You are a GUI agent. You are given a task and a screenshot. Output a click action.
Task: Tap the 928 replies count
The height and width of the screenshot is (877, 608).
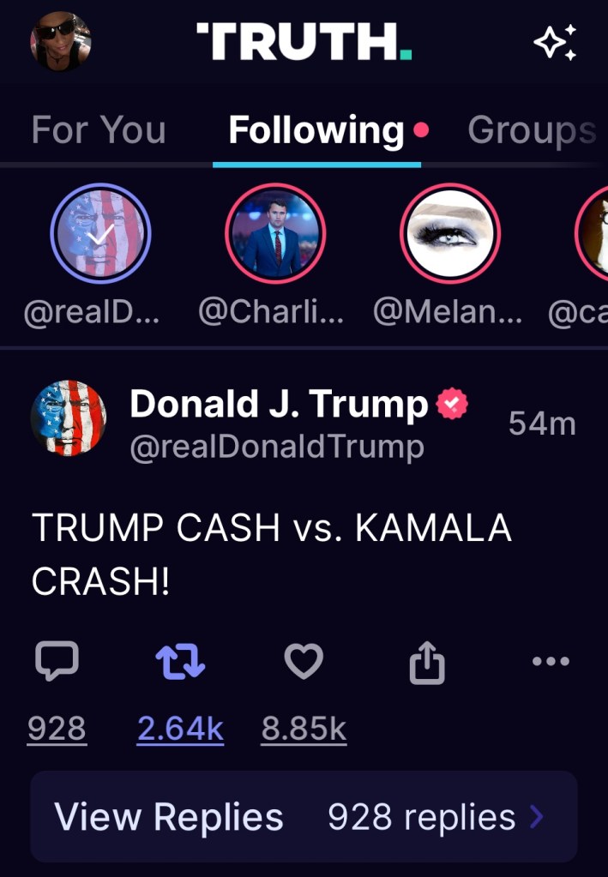[57, 729]
